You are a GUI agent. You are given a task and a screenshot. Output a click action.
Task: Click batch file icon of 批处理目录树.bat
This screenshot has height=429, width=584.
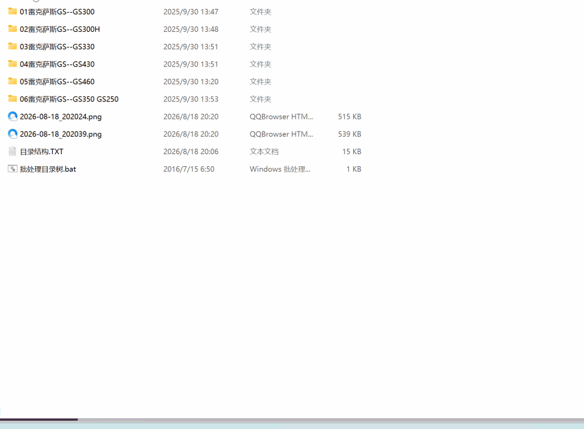tap(12, 169)
